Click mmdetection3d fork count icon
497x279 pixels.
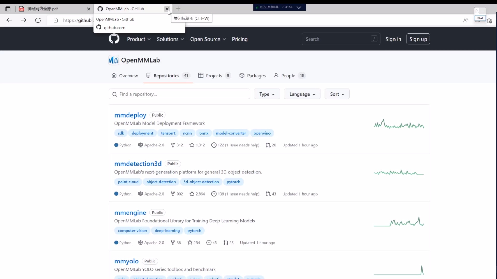(x=173, y=194)
